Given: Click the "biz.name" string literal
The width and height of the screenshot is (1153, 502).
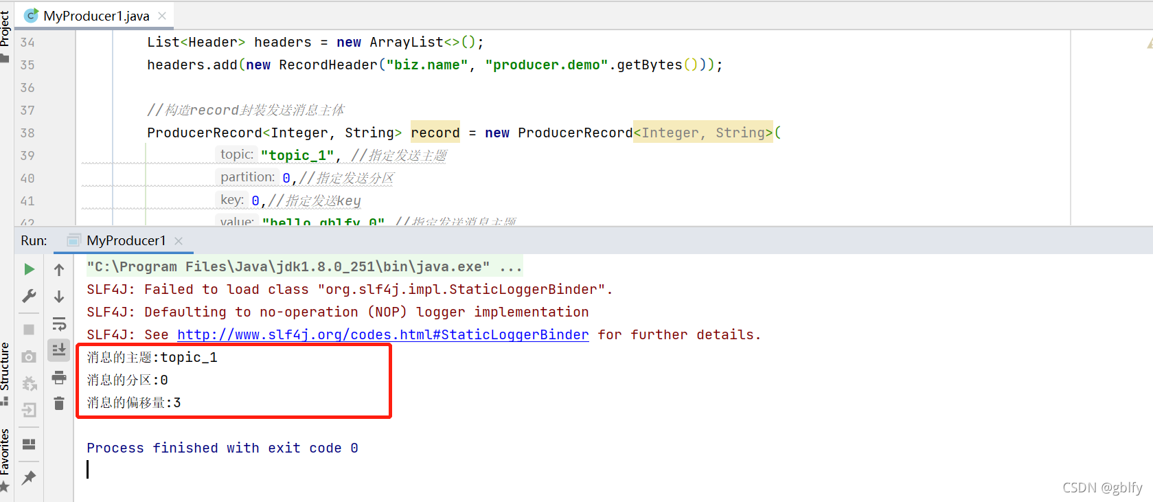Looking at the screenshot, I should click(427, 65).
